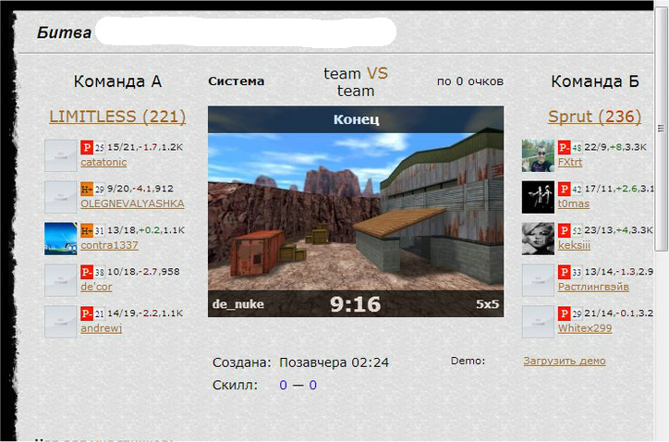The height and width of the screenshot is (442, 669).
Task: Click OLEGNEVALYASHKA's stats 9/20,-4.1,912
Action: tap(140, 189)
